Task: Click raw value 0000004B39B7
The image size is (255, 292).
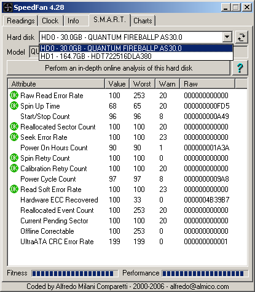Action: [x=206, y=200]
